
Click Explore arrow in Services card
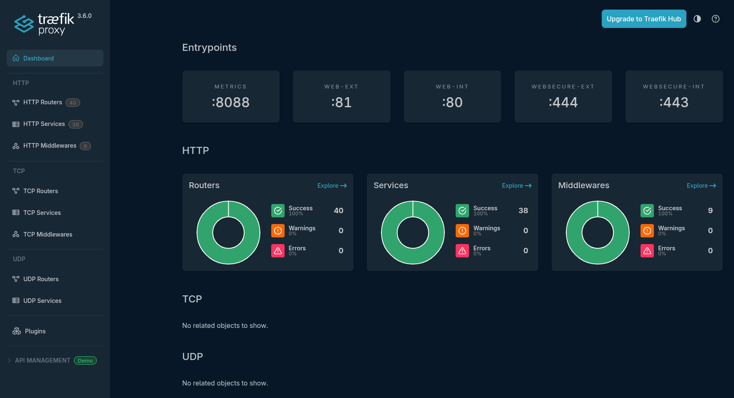[x=528, y=186]
